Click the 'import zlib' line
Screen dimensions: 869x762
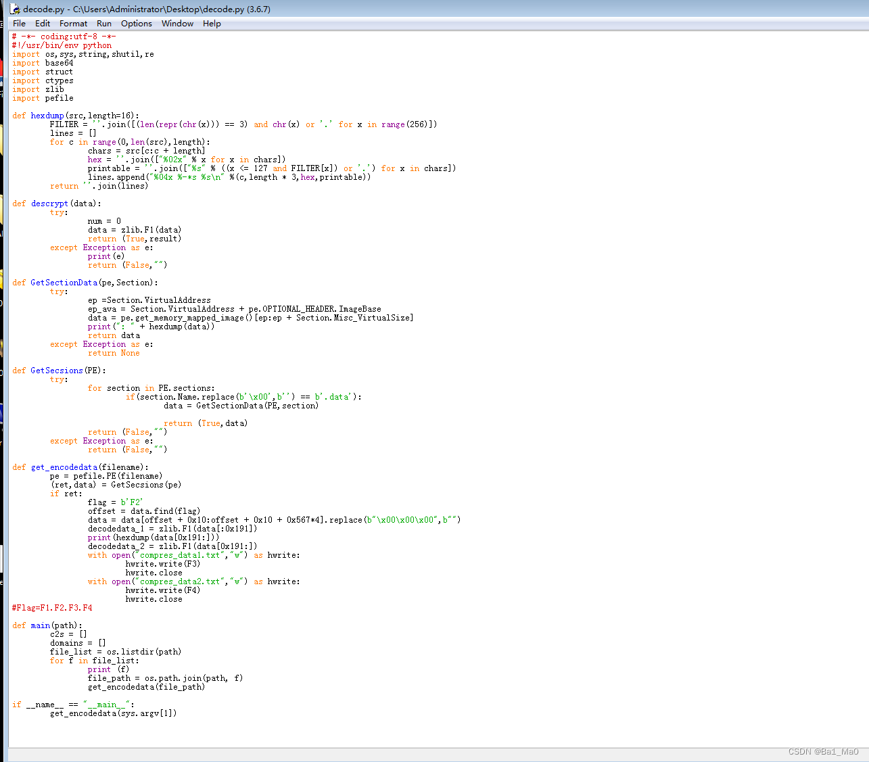tap(38, 89)
